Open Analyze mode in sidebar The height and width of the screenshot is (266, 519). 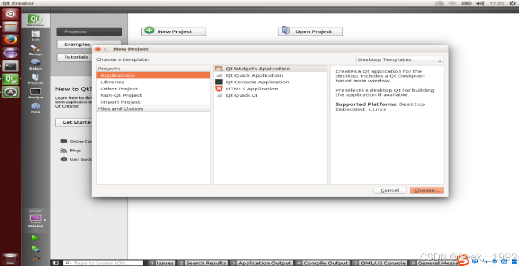(35, 93)
